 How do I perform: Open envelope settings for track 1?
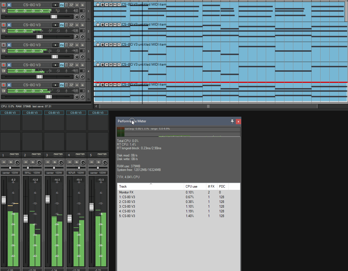point(71,5)
